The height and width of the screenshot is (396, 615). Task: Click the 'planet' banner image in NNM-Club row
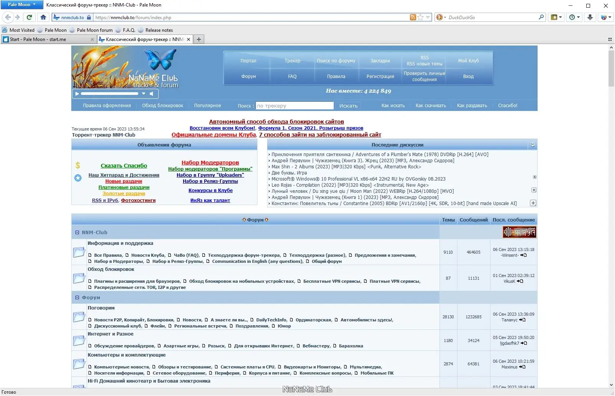519,232
